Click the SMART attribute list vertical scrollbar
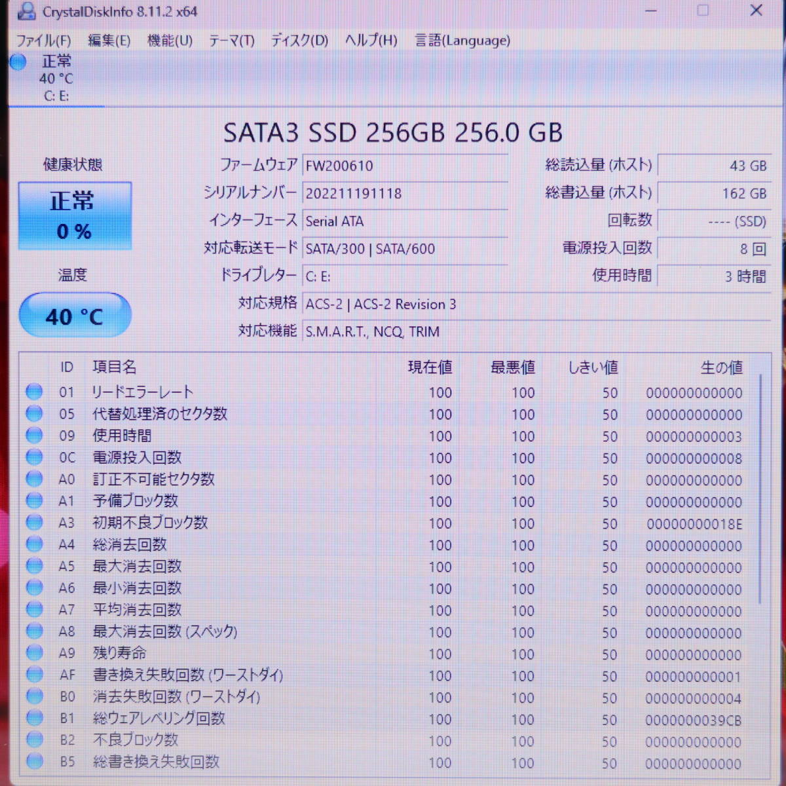 (x=761, y=488)
